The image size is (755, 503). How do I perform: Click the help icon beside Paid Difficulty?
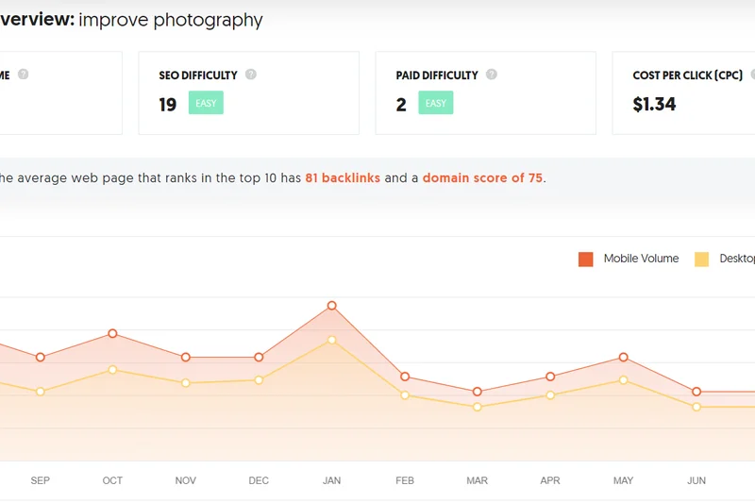pyautogui.click(x=491, y=75)
